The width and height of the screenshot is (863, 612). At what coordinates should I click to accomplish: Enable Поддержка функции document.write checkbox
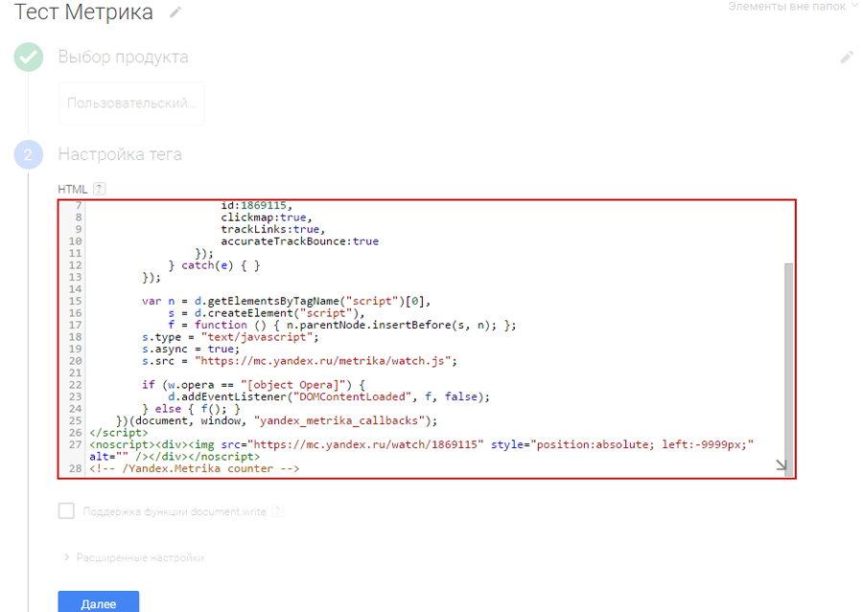click(x=66, y=511)
